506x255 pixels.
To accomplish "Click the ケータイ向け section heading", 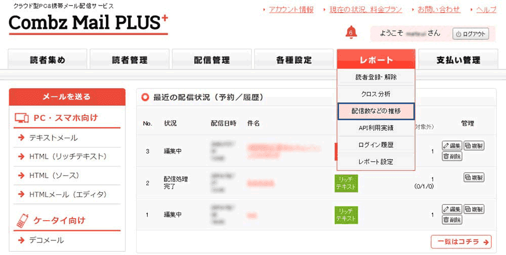I will pyautogui.click(x=59, y=221).
